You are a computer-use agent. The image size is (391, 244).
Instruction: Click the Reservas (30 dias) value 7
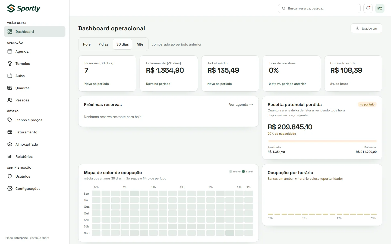pos(86,70)
